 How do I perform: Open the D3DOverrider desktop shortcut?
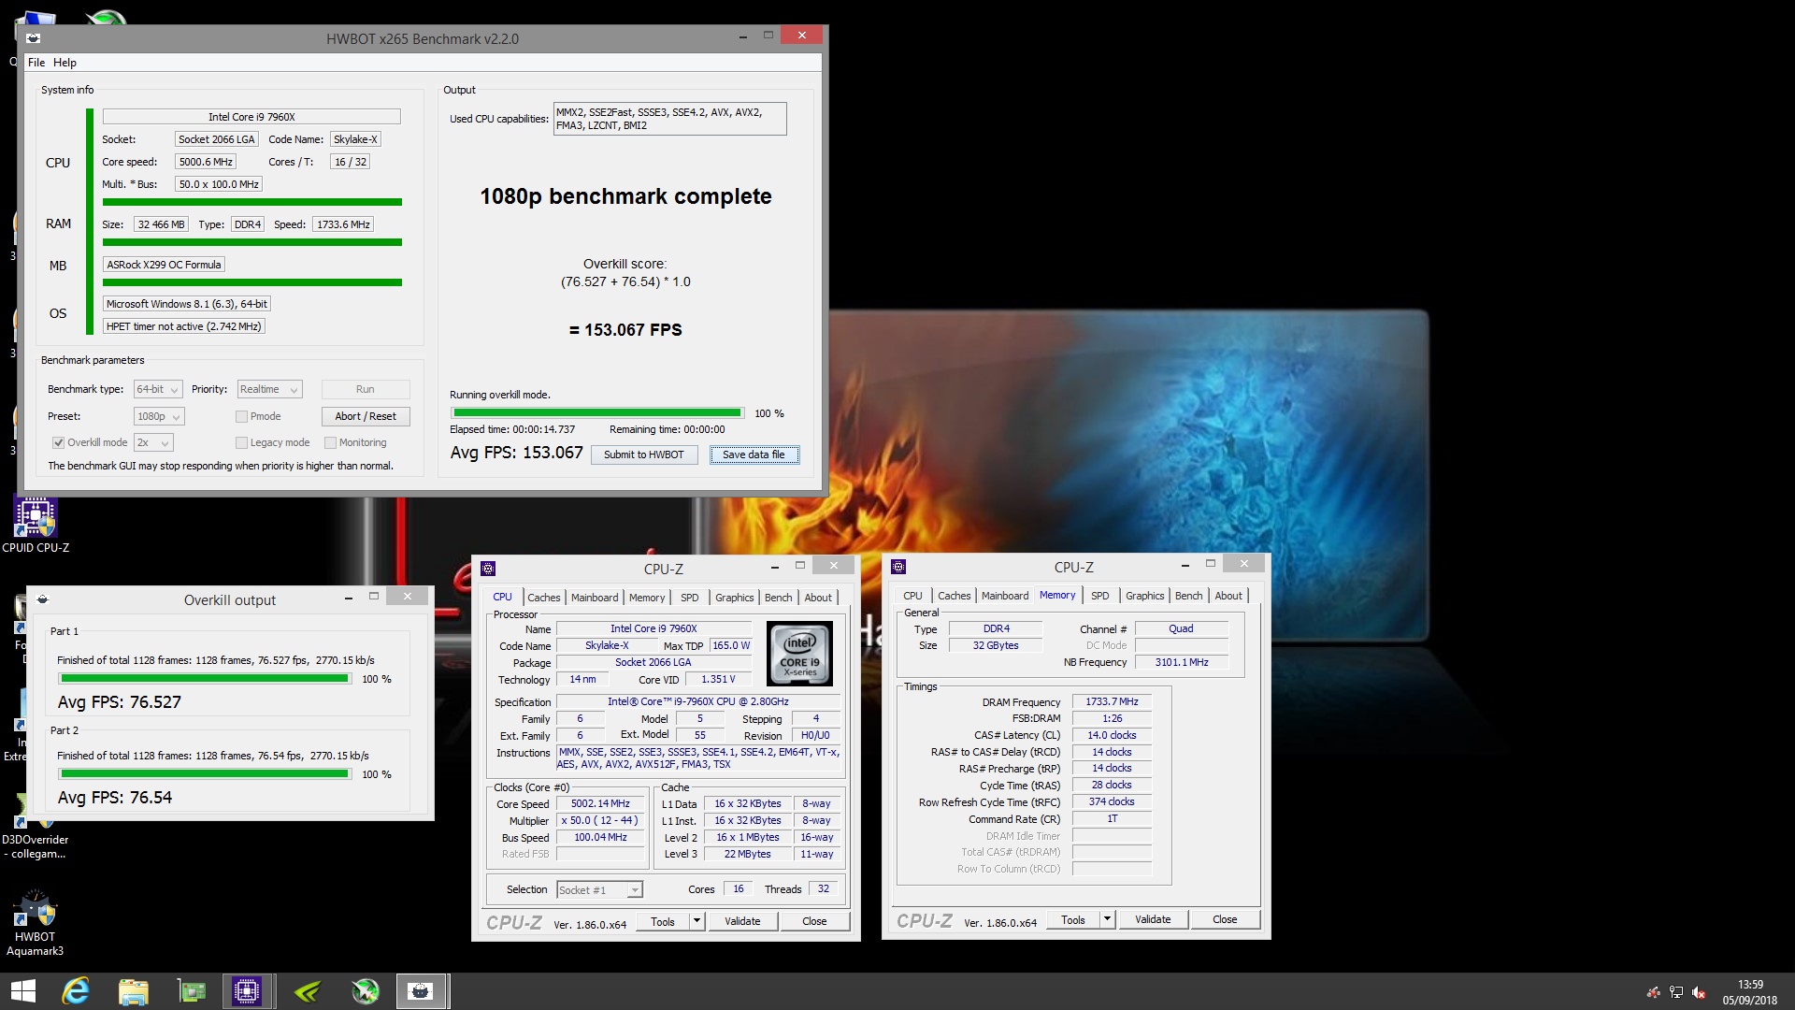tap(35, 828)
